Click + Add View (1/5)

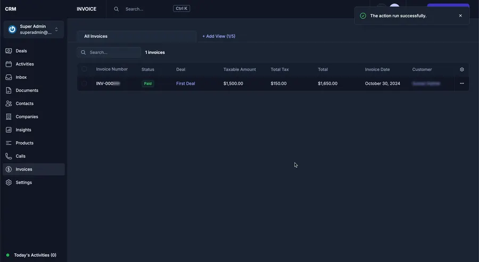click(x=219, y=36)
